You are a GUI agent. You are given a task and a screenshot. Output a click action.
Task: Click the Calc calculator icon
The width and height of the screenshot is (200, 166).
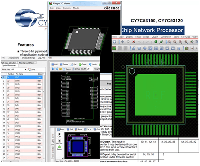click(59, 135)
